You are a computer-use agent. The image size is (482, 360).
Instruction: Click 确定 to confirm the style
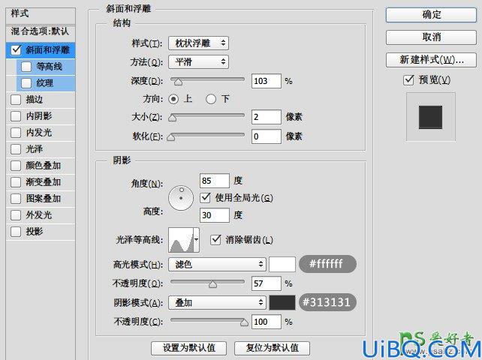click(431, 14)
